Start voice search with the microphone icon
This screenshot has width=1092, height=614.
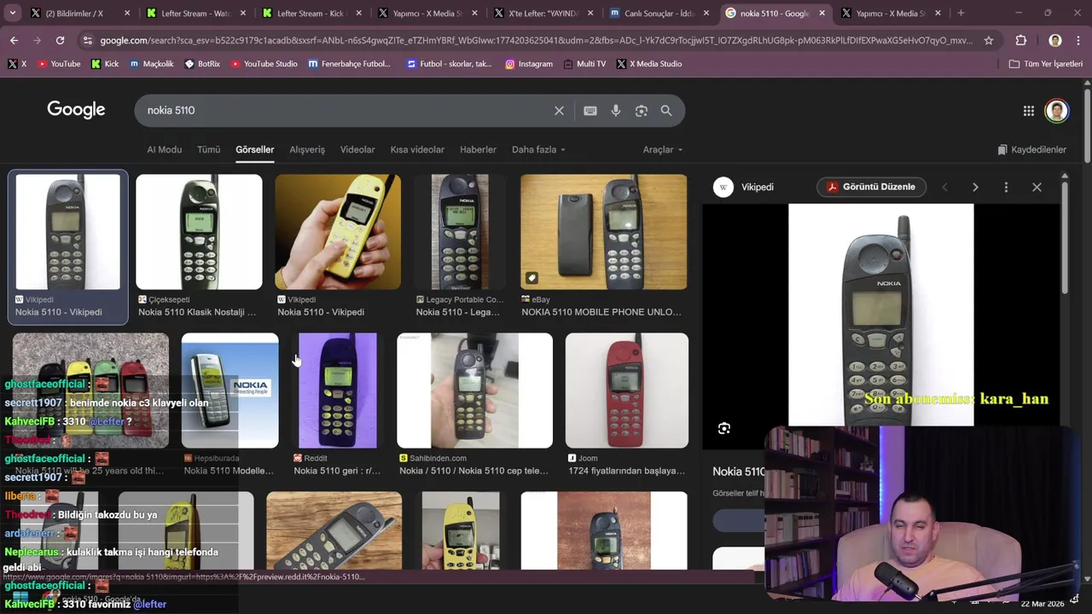click(615, 111)
